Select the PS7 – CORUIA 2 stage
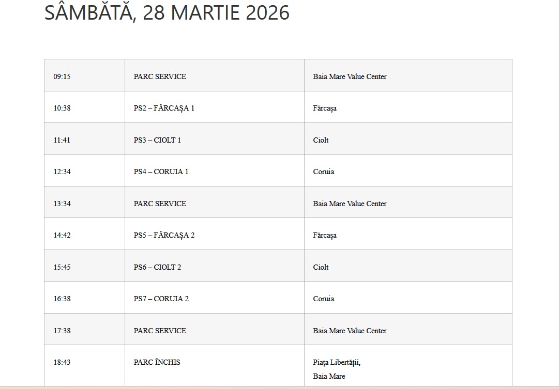This screenshot has width=559, height=389. (161, 299)
